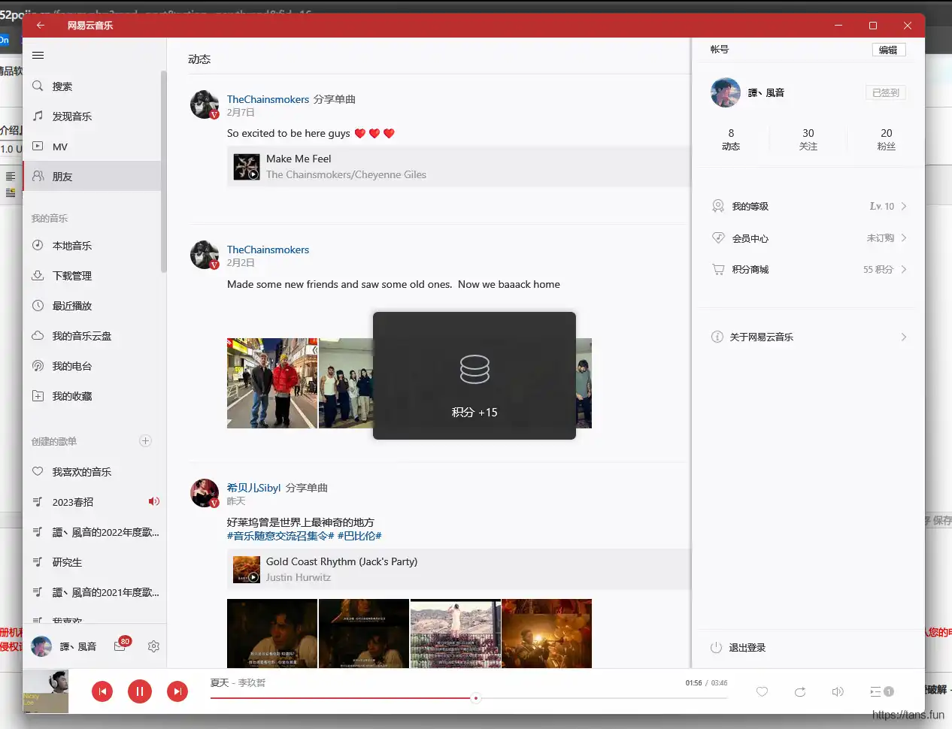Open the now-playing album cover

[x=45, y=691]
